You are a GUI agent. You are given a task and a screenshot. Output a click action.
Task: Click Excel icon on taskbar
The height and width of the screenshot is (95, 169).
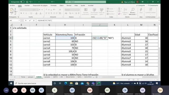[98, 83]
